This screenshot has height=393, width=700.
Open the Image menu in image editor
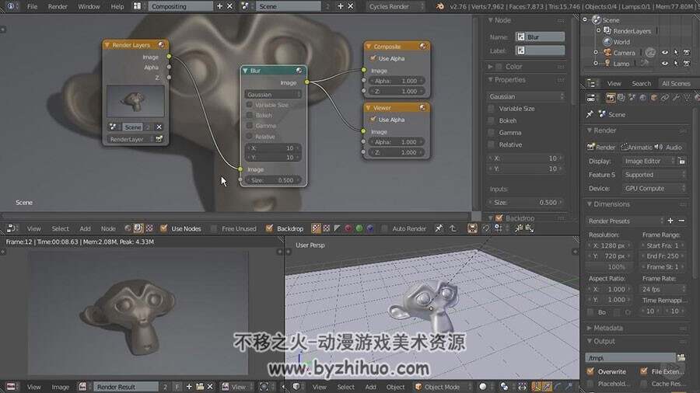[60, 387]
